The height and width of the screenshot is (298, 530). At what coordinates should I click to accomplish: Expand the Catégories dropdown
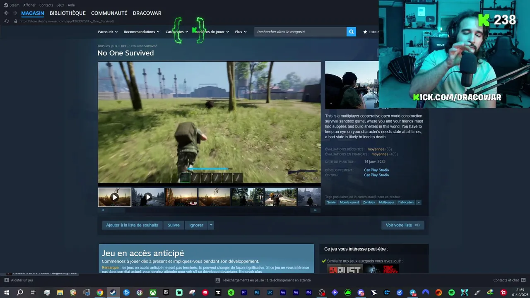[x=177, y=32]
